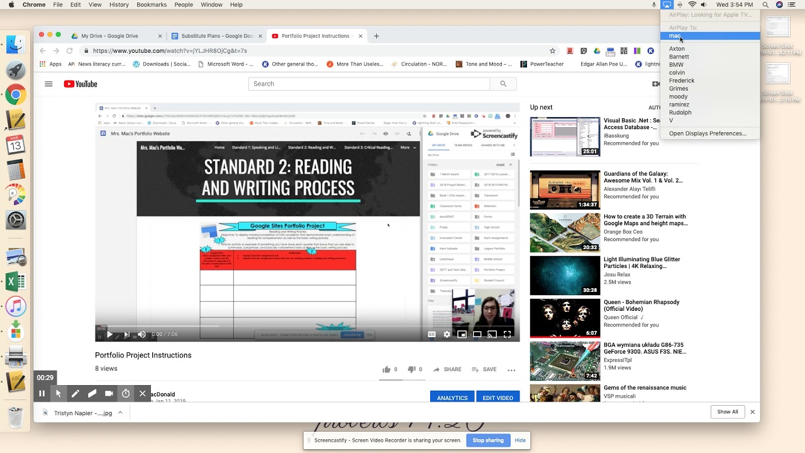The image size is (805, 453).
Task: Toggle the Screencastify webcam camera icon
Action: (x=109, y=394)
